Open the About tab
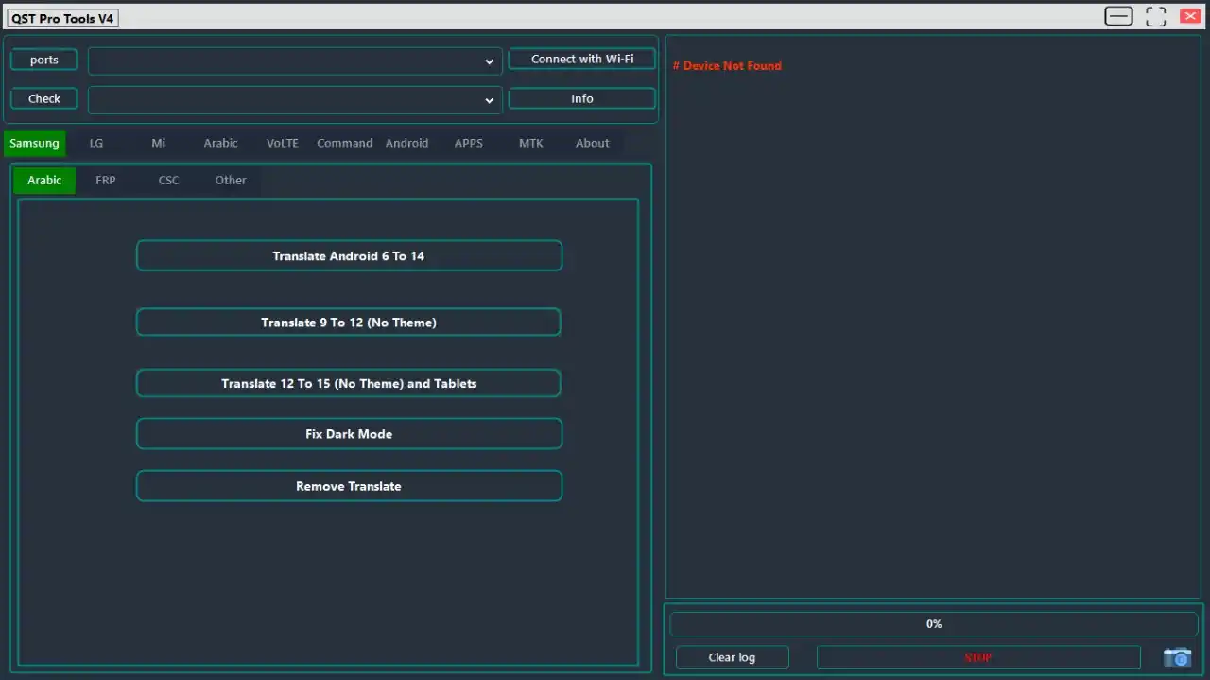The width and height of the screenshot is (1210, 680). coord(592,143)
